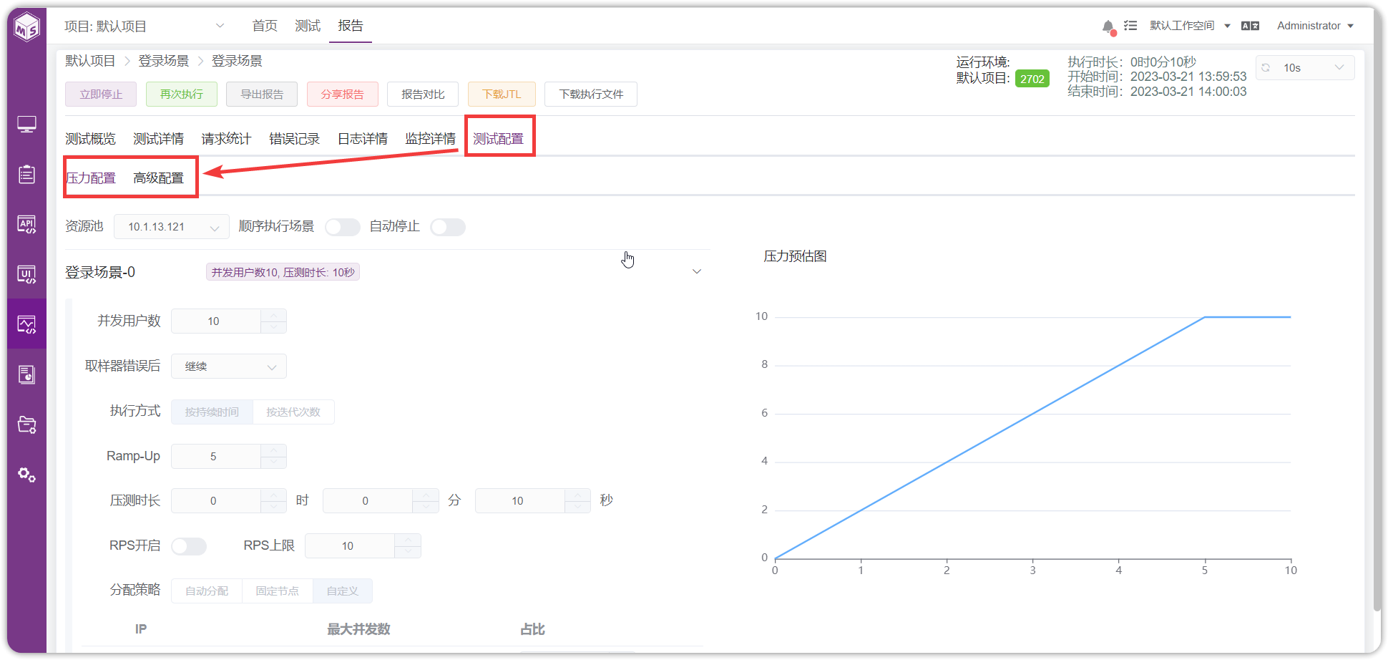Image resolution: width=1388 pixels, height=660 pixels.
Task: Click the 并发用户数 input field
Action: 229,321
